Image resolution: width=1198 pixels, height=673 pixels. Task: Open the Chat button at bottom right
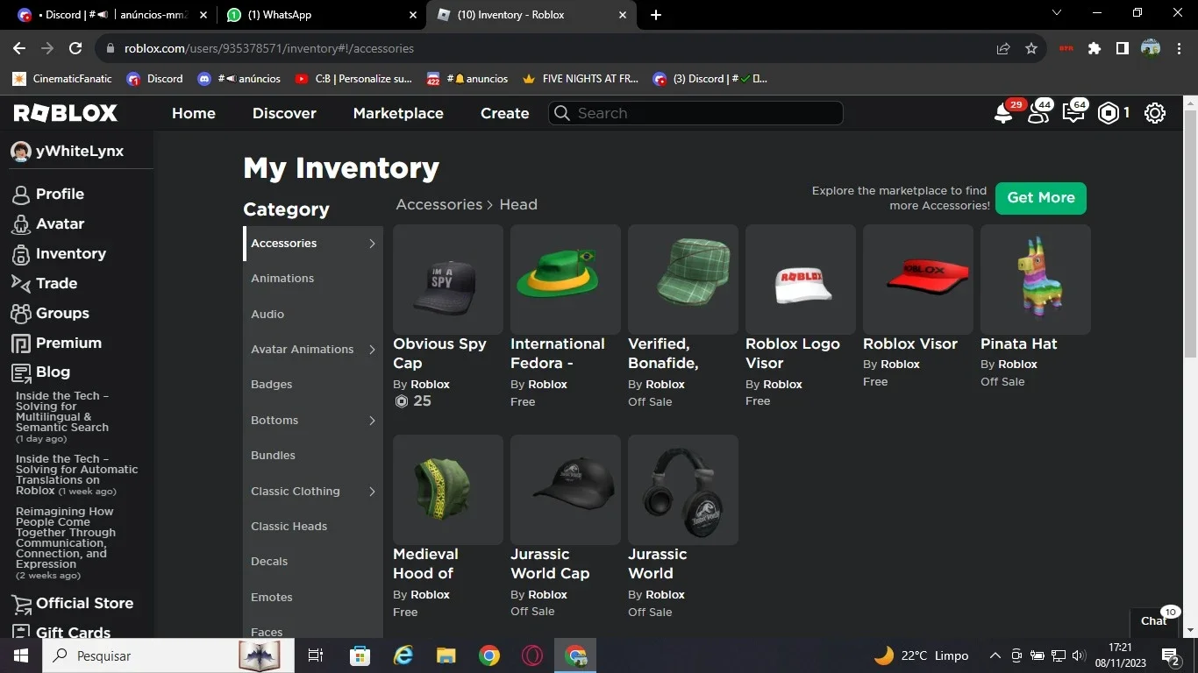[1153, 620]
